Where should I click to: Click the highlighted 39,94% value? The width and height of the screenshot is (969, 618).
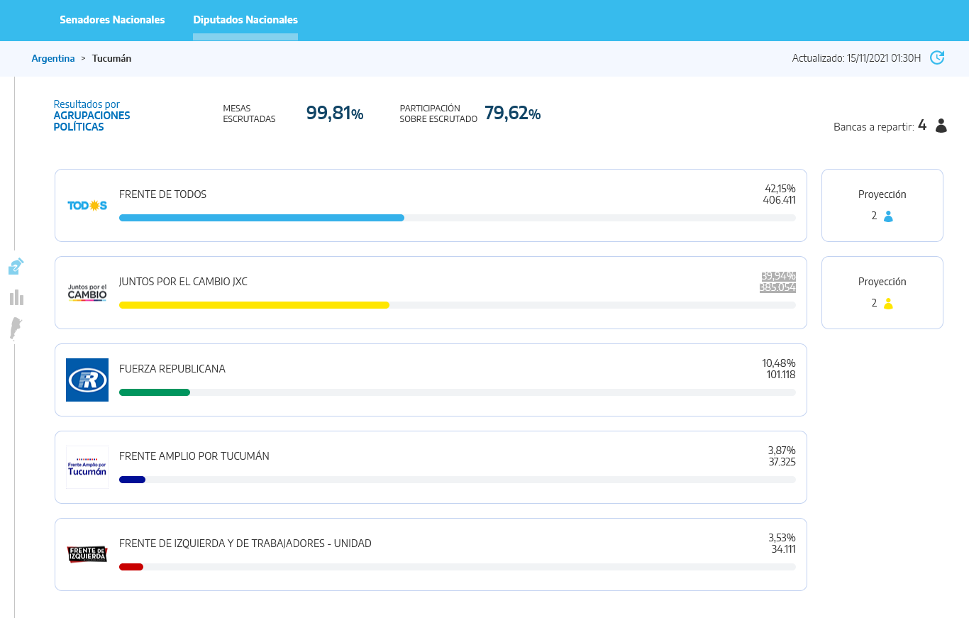pos(778,276)
